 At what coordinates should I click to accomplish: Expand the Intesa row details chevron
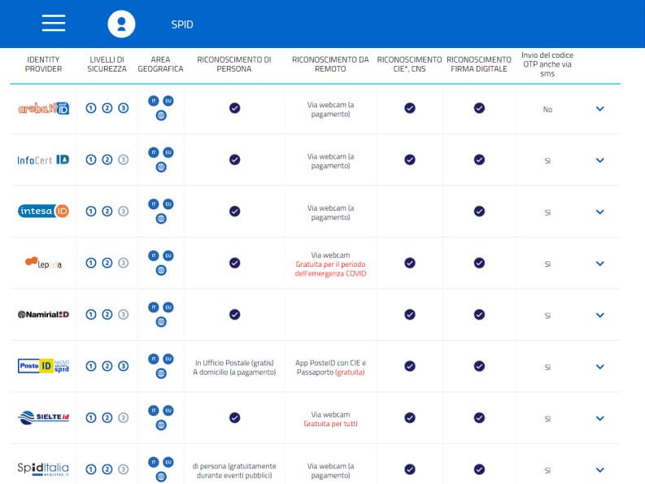(600, 212)
